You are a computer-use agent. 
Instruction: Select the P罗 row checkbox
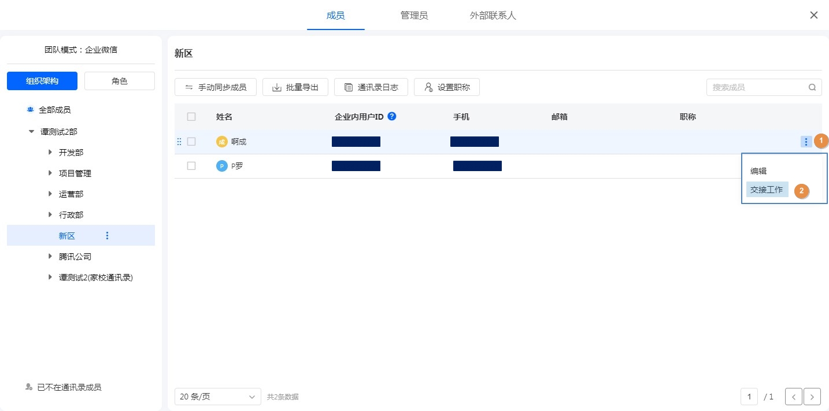point(191,166)
